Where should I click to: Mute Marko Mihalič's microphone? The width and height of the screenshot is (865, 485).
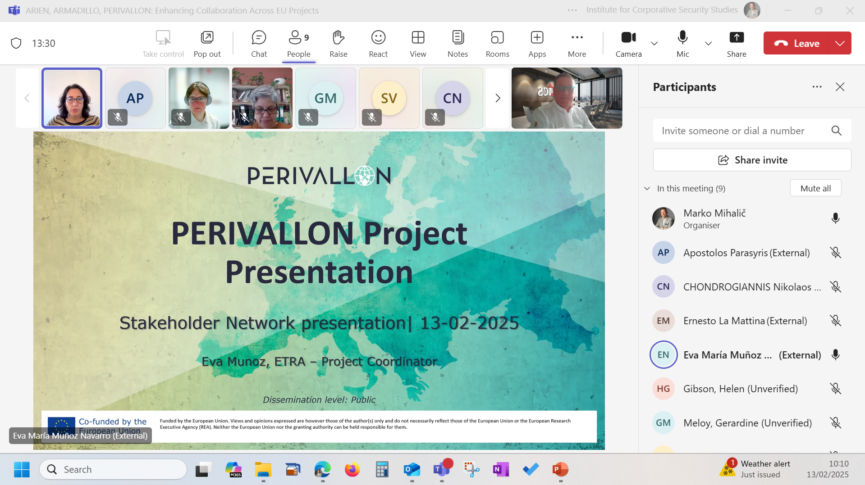tap(835, 218)
